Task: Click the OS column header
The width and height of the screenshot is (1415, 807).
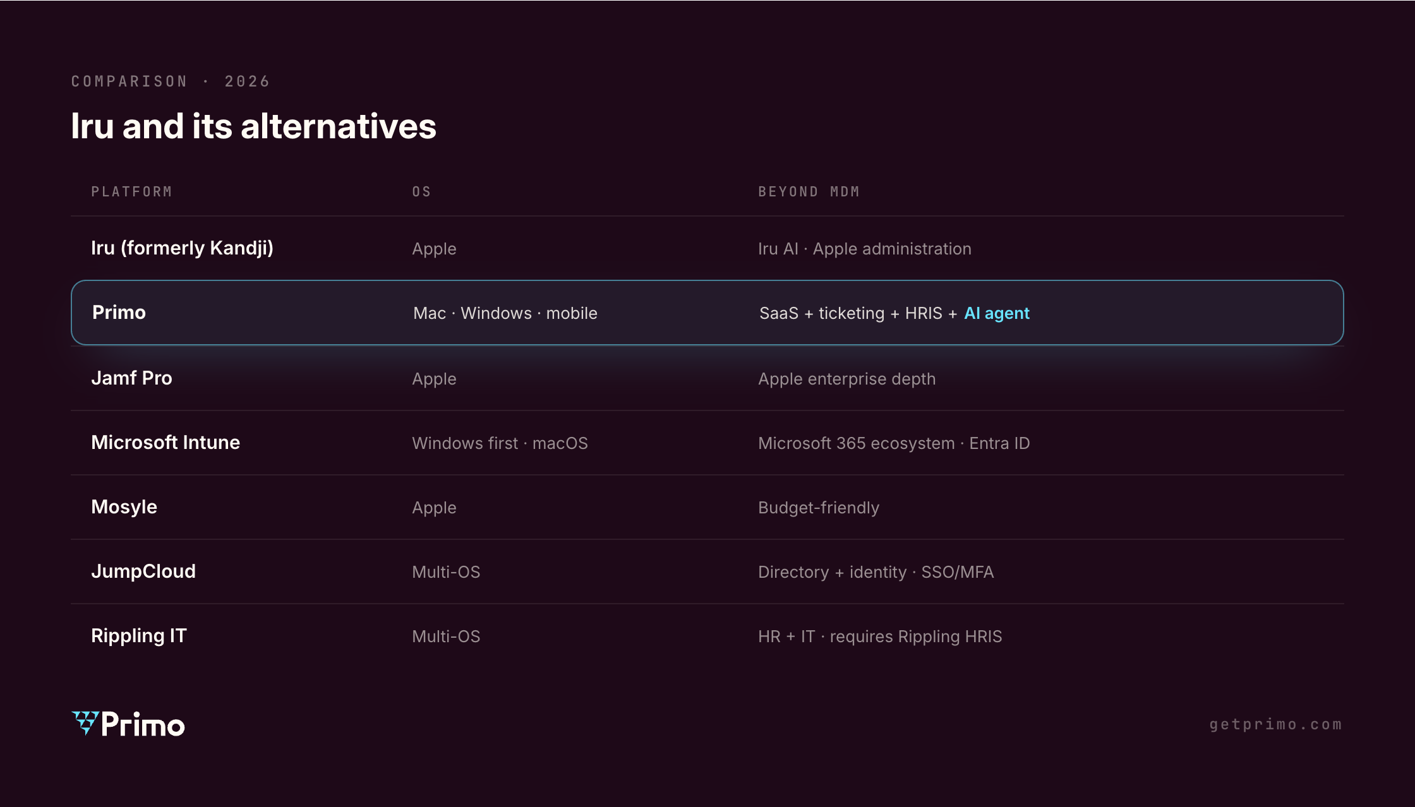Action: 421,191
